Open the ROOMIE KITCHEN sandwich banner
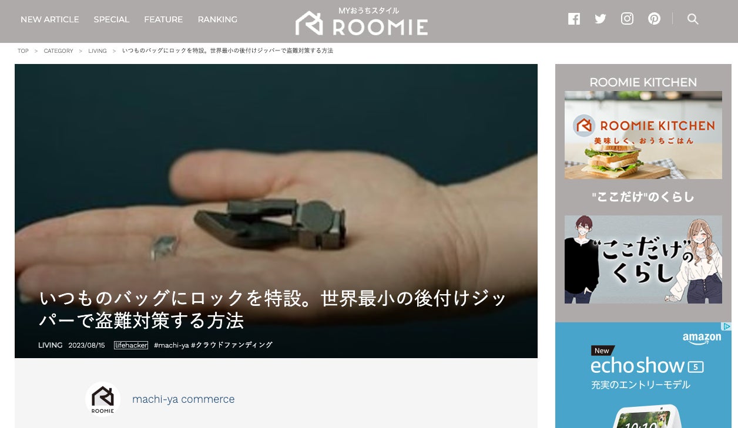The width and height of the screenshot is (738, 428). tap(643, 135)
